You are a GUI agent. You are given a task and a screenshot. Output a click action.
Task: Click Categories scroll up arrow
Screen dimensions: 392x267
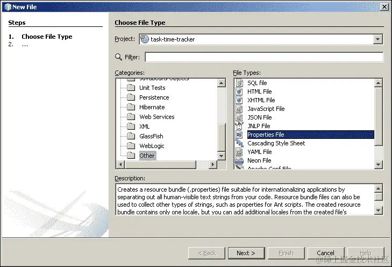[221, 83]
